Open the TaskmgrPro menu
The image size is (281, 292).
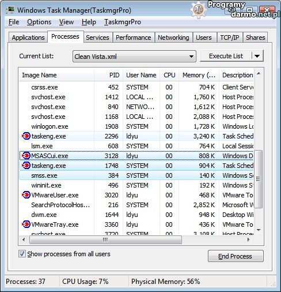tap(123, 22)
